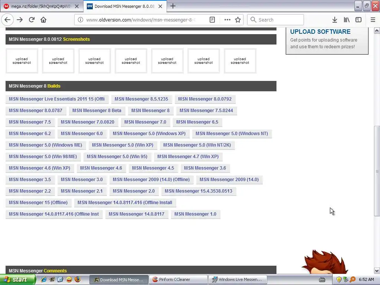Close the mega.nz tab

(x=77, y=6)
